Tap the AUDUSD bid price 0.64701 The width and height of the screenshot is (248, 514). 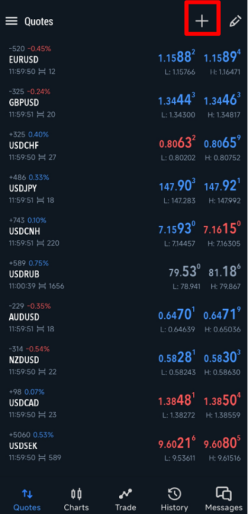[x=177, y=315]
